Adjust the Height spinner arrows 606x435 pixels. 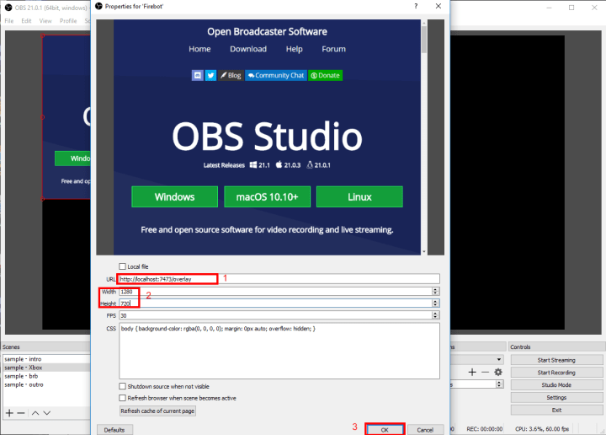point(436,303)
